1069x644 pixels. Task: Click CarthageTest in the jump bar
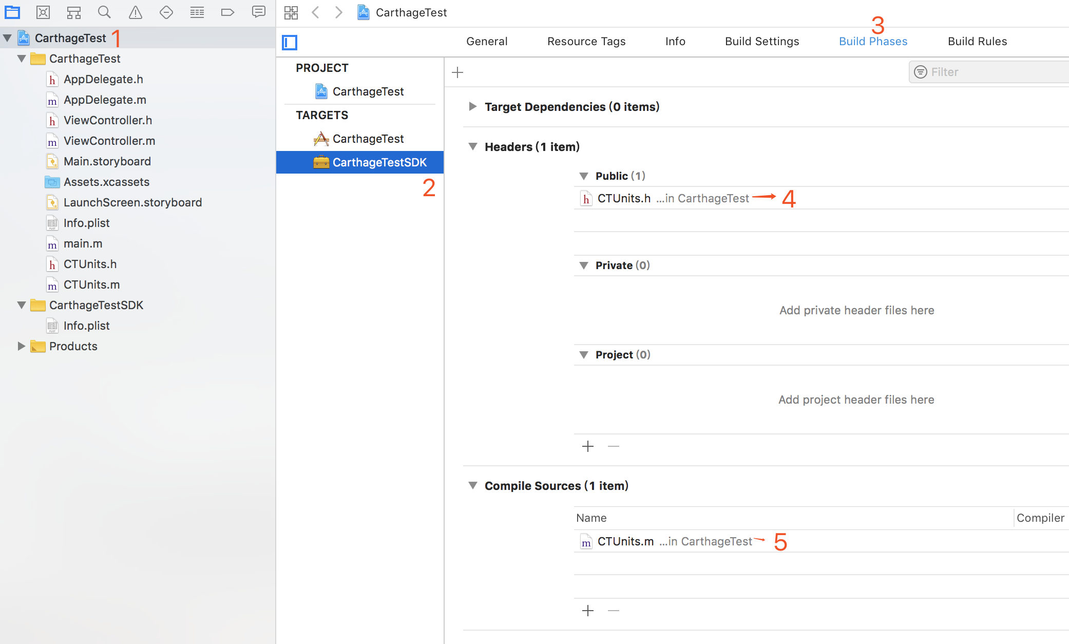tap(411, 12)
